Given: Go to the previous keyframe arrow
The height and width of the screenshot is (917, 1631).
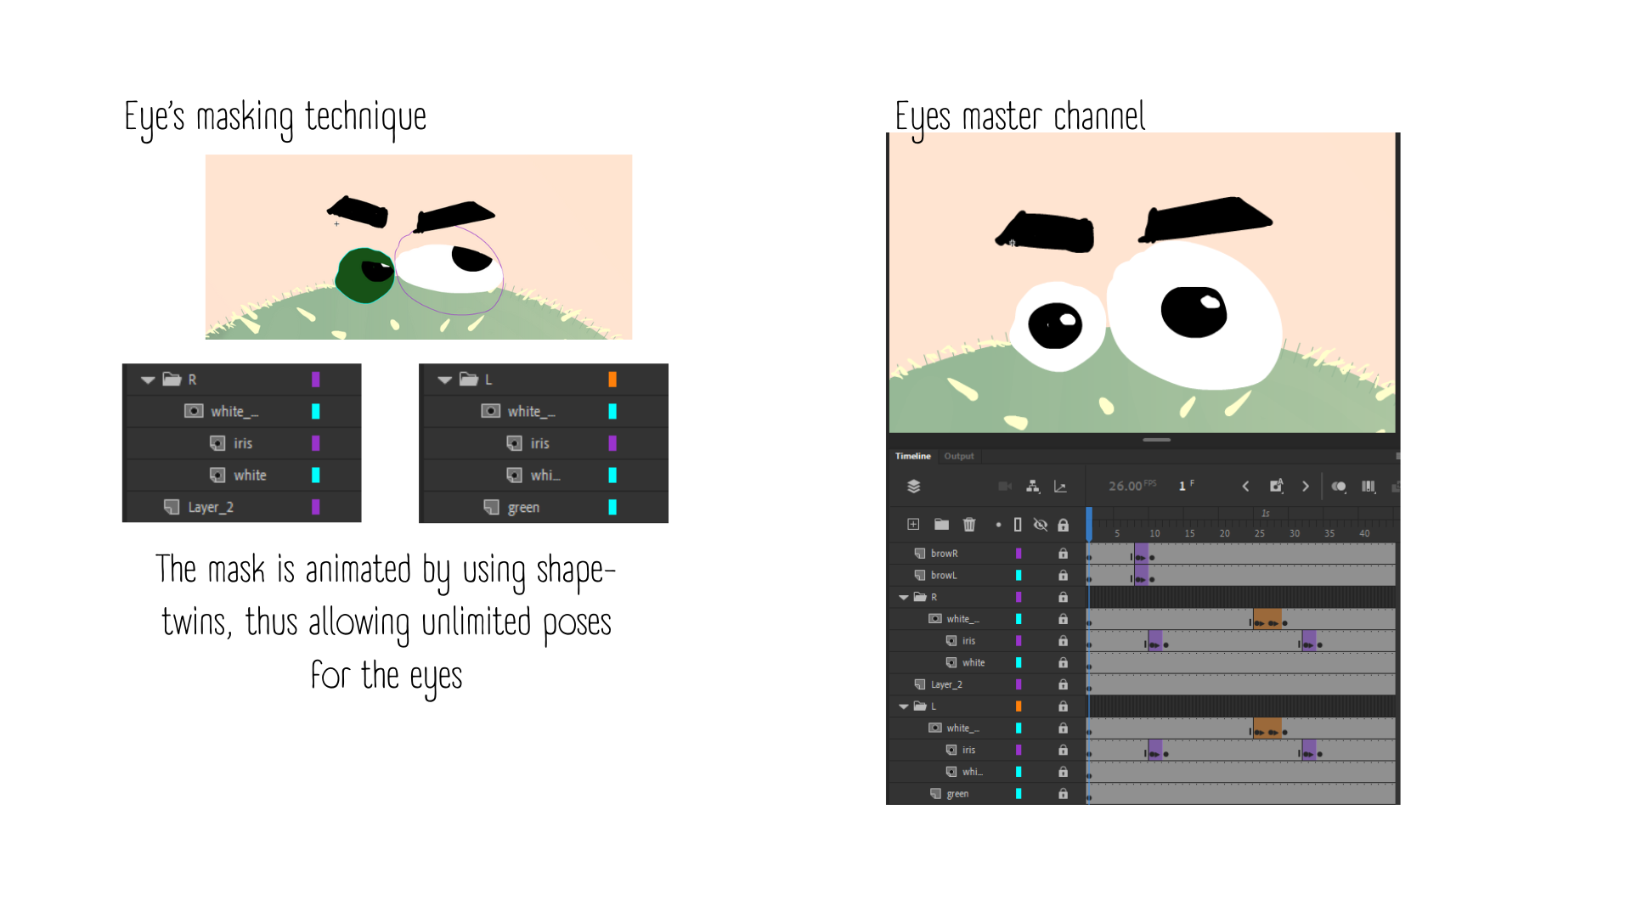Looking at the screenshot, I should [1245, 487].
